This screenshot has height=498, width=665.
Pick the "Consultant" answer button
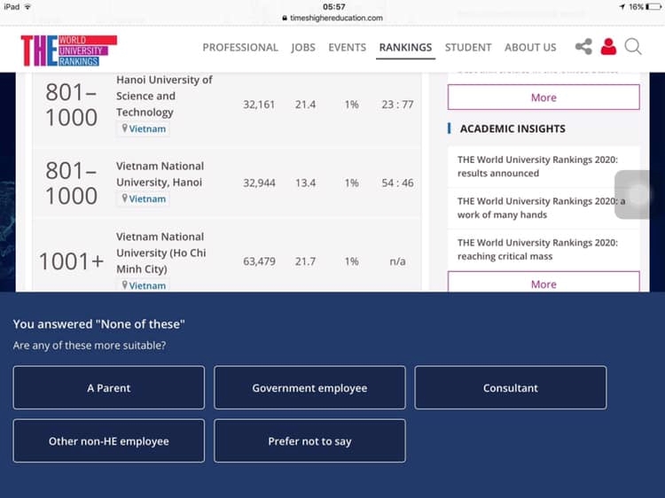(x=511, y=388)
